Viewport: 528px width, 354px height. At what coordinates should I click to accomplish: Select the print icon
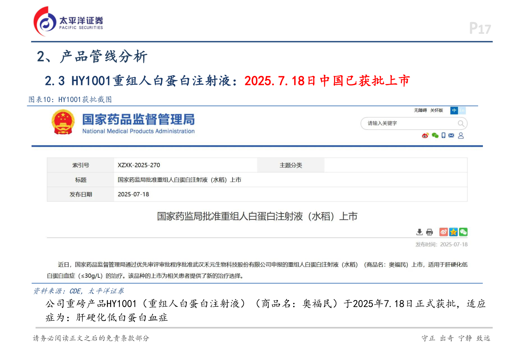(429, 232)
